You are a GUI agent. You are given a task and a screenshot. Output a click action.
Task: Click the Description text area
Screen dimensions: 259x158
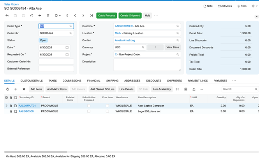point(147,65)
